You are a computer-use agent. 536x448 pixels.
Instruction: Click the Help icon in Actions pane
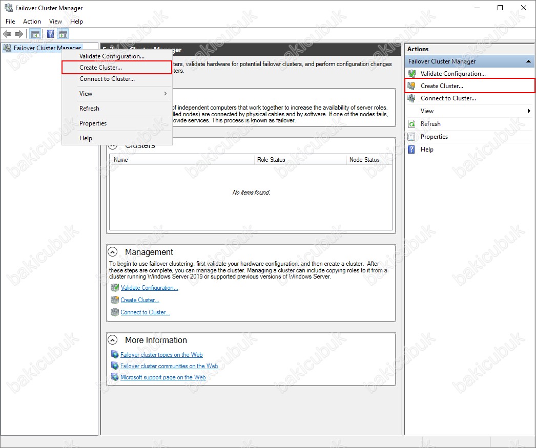(x=412, y=149)
